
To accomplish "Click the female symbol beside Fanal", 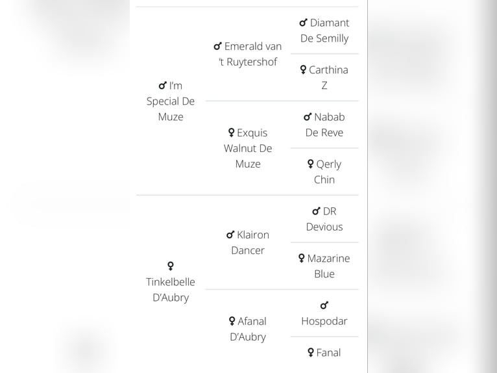I will [x=311, y=353].
